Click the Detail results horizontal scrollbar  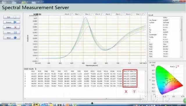coord(106,98)
